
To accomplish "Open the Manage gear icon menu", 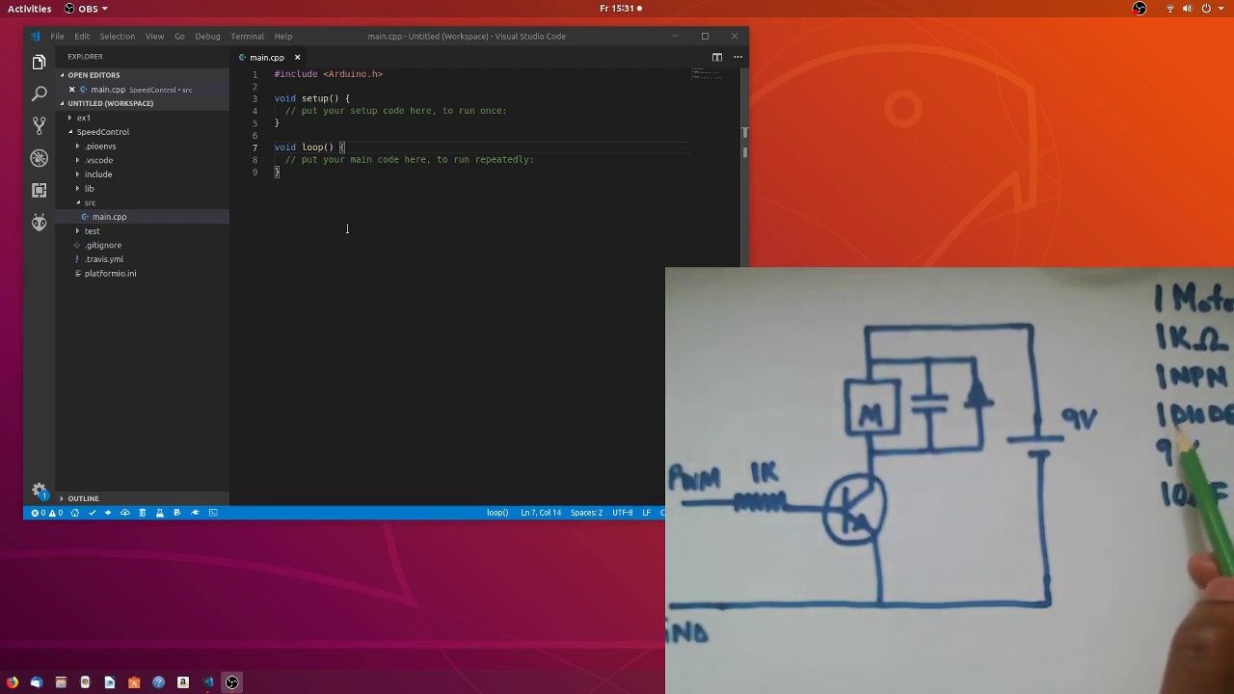I will [39, 490].
